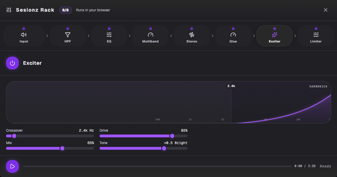Screen dimensions: 337x177
Task: Click the 8/8 modules badge
Action: [65, 10]
